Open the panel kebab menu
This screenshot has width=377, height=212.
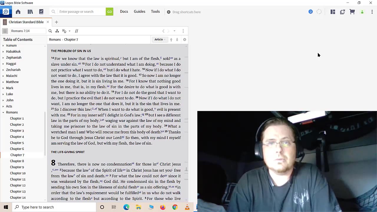tap(183, 31)
